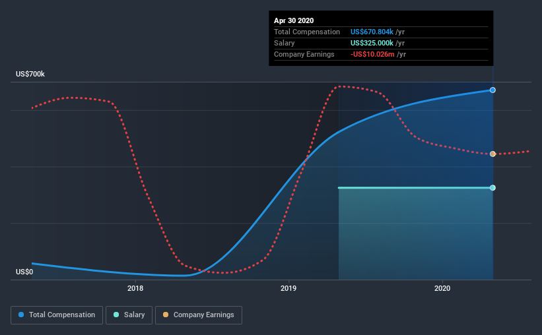Click the teal Salary data point
Image resolution: width=542 pixels, height=335 pixels.
(x=492, y=187)
